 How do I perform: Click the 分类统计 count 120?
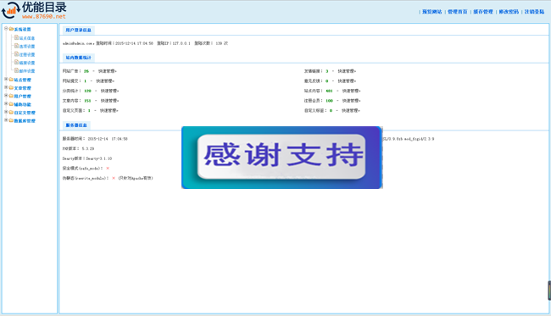pos(87,91)
